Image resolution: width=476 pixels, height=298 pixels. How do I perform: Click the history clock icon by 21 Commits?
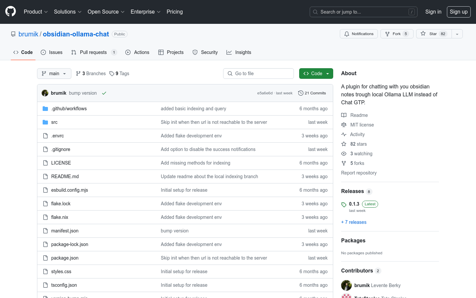click(x=300, y=93)
